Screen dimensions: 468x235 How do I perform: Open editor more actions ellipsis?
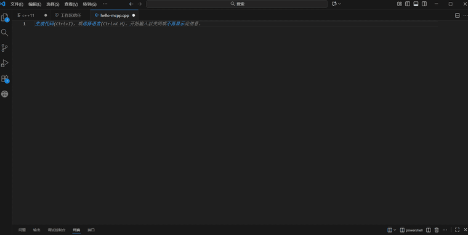[465, 15]
